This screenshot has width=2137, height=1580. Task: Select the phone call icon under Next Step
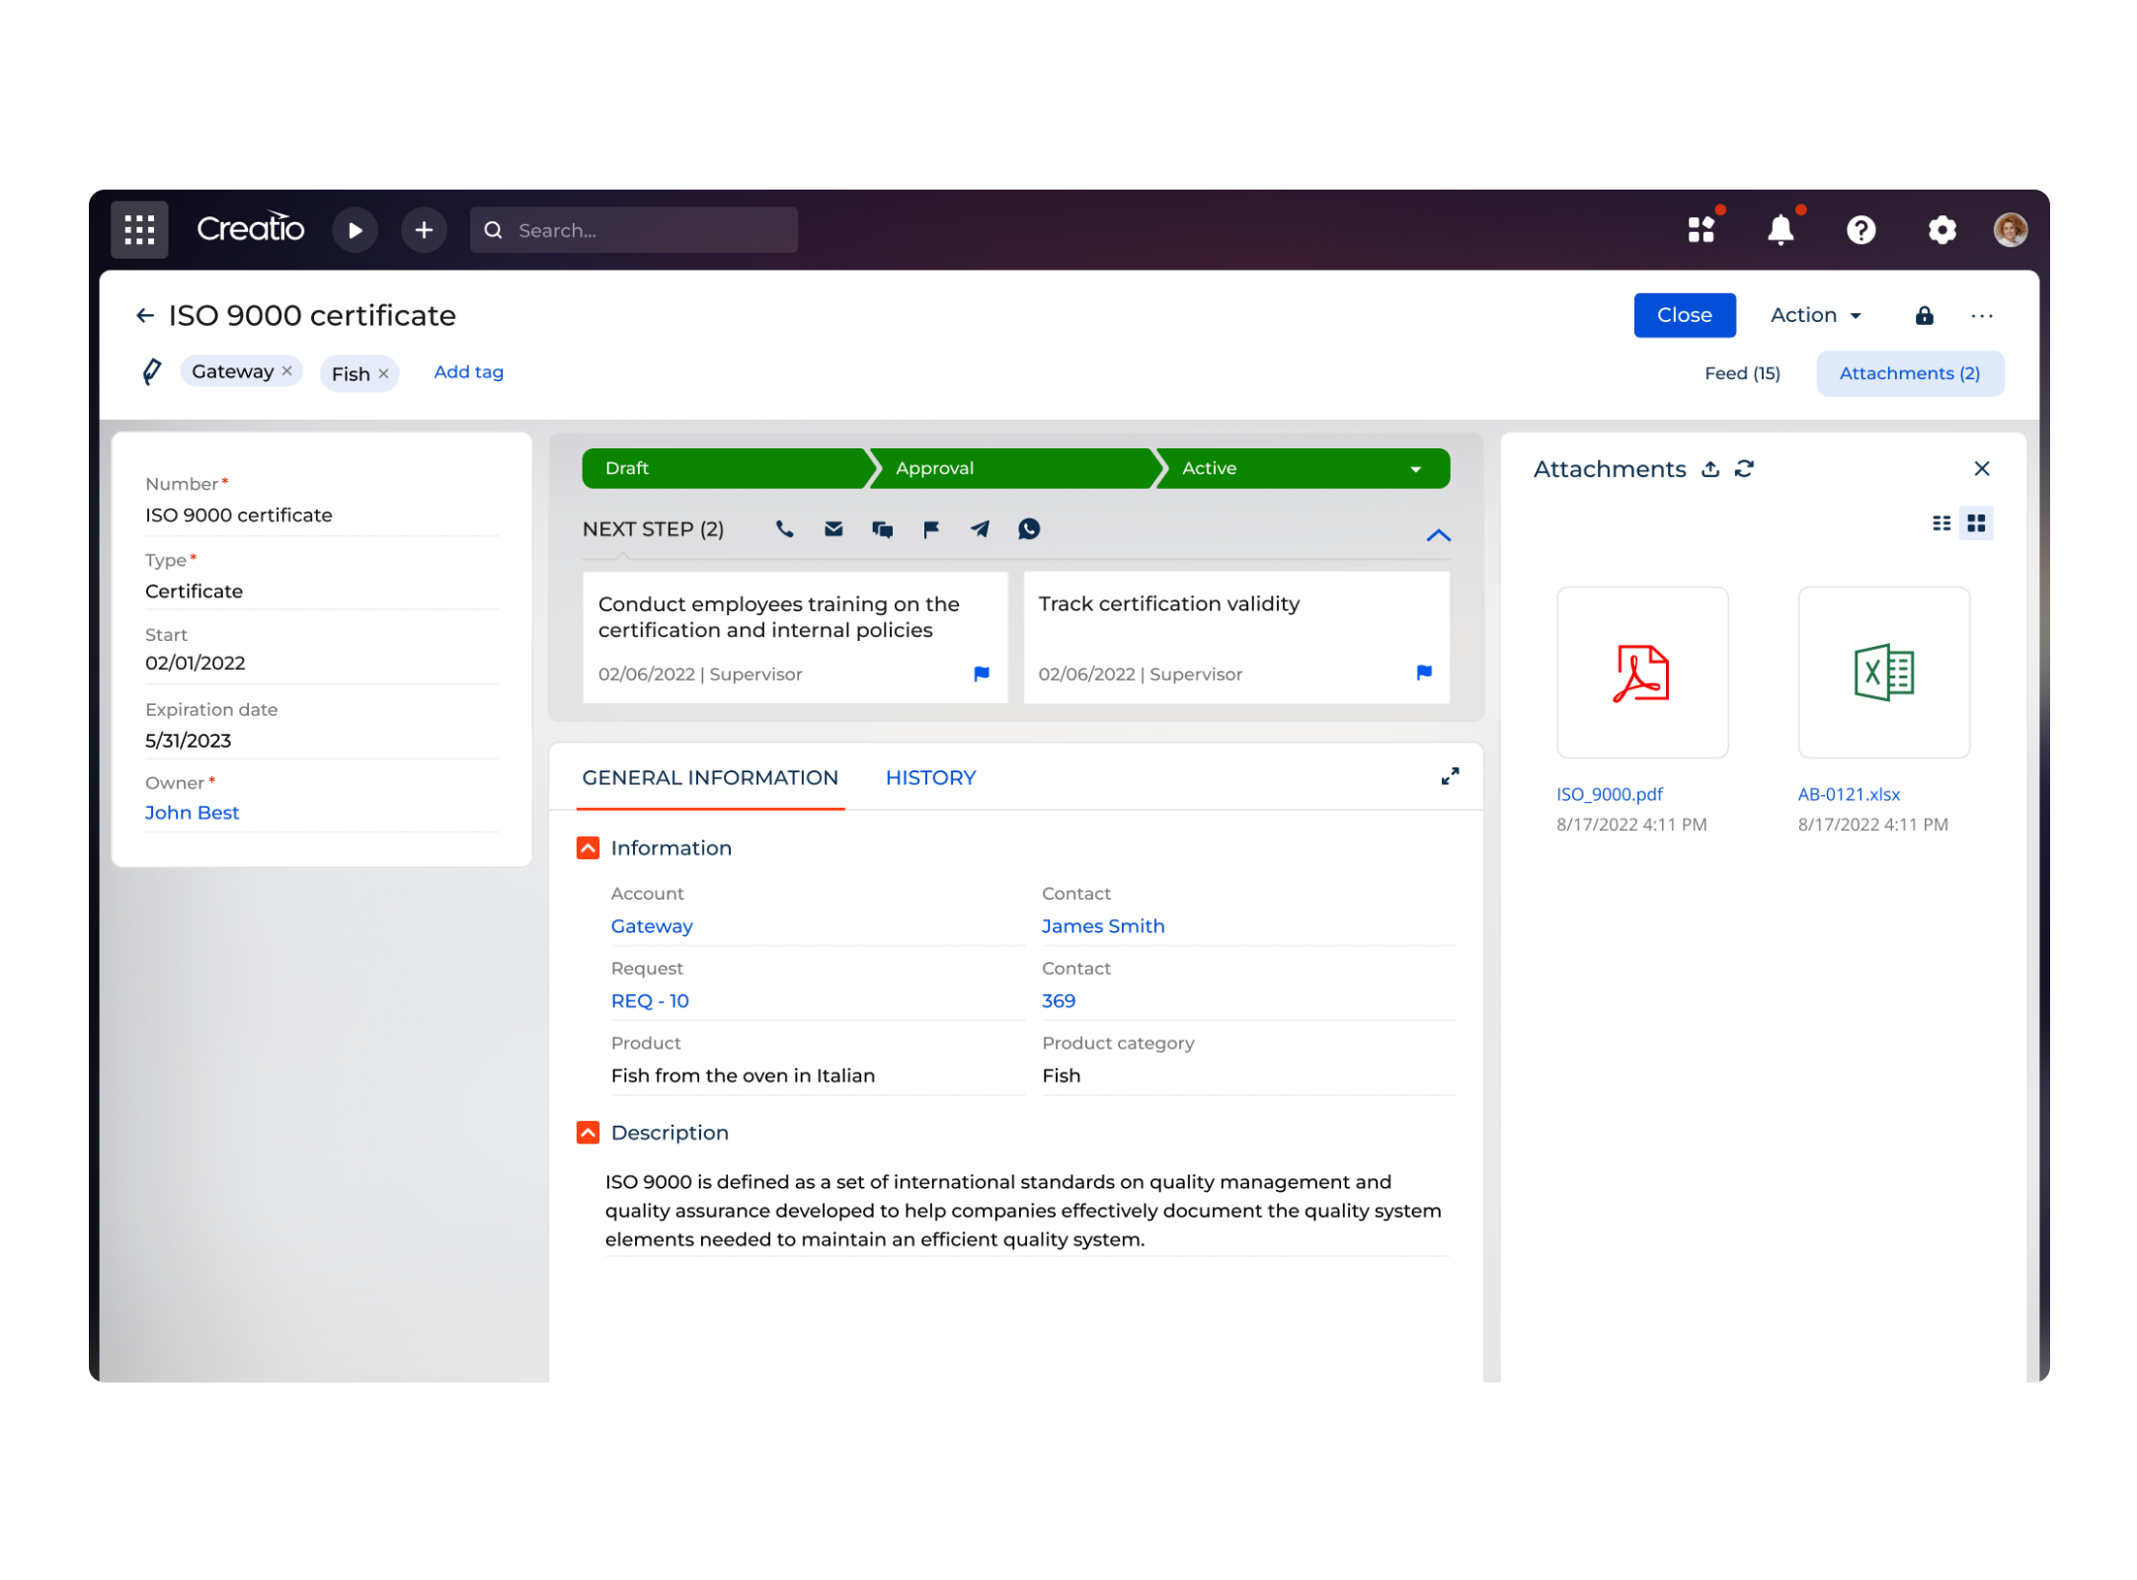[785, 529]
